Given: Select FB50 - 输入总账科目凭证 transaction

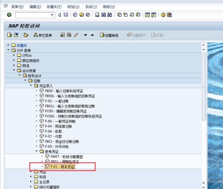Looking at the screenshot, I should pos(64,91).
